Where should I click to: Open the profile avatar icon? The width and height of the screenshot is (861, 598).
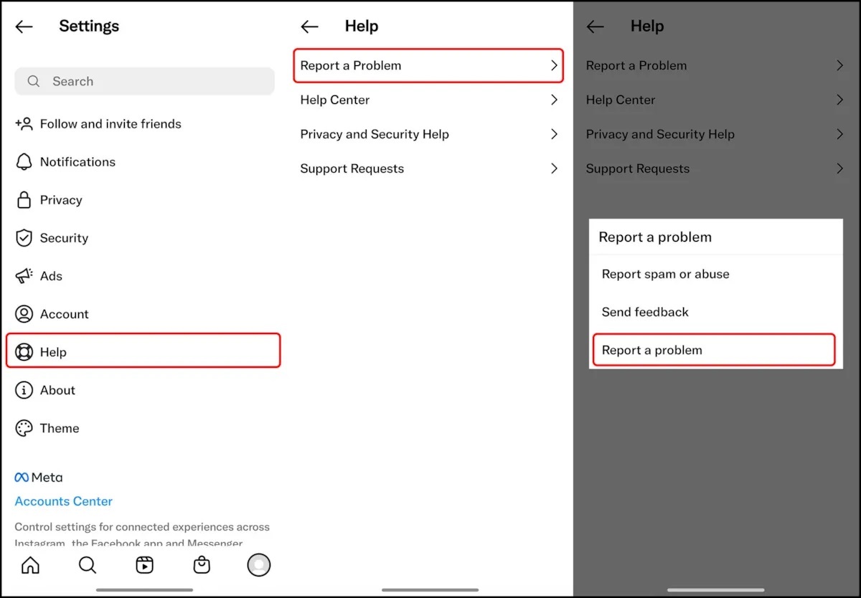pos(258,565)
